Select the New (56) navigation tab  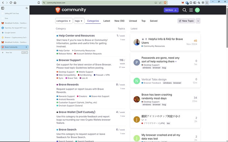tap(119, 21)
